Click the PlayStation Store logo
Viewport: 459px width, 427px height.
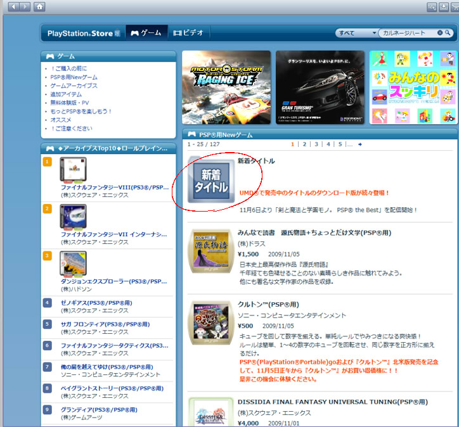[84, 34]
